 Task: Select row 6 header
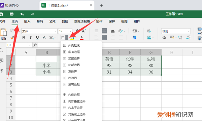(x=11, y=91)
